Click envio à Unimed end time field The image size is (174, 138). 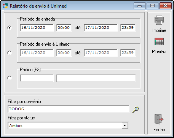point(128,53)
